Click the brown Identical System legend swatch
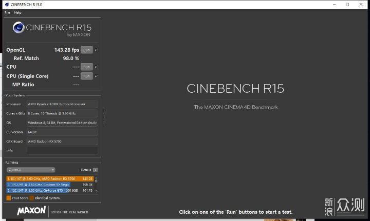 click(32, 198)
